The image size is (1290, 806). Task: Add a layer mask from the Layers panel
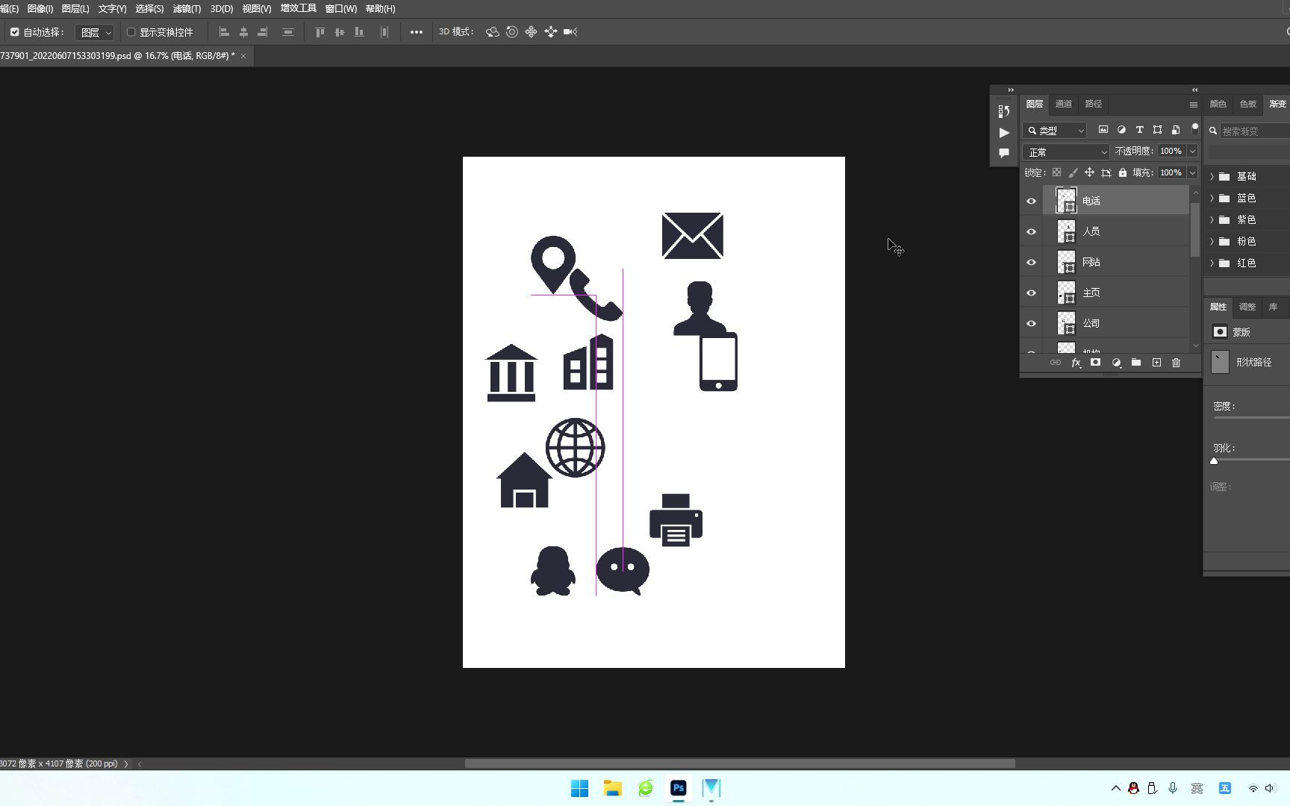tap(1096, 363)
